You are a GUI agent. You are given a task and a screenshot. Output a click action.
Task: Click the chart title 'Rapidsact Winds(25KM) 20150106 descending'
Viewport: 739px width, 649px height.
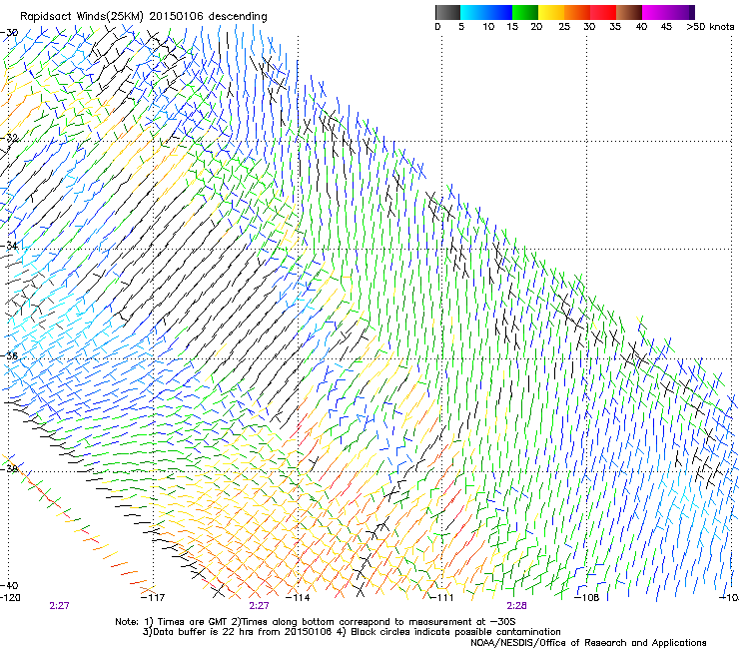pos(143,17)
